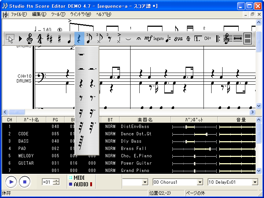This screenshot has width=264, height=198.
Task: Click the highlighted rest tool
Action: (79, 38)
